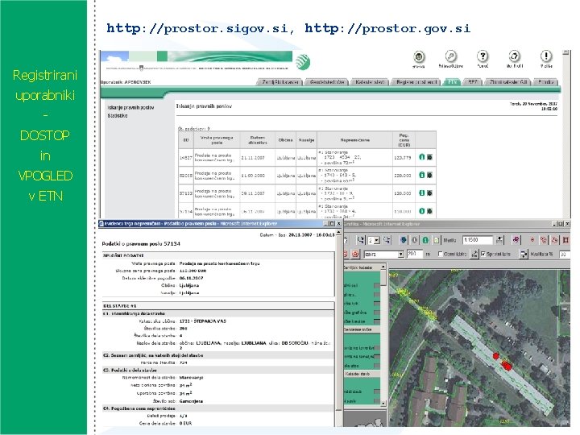Open the Kataster stavb tab
The height and width of the screenshot is (435, 580).
click(370, 82)
